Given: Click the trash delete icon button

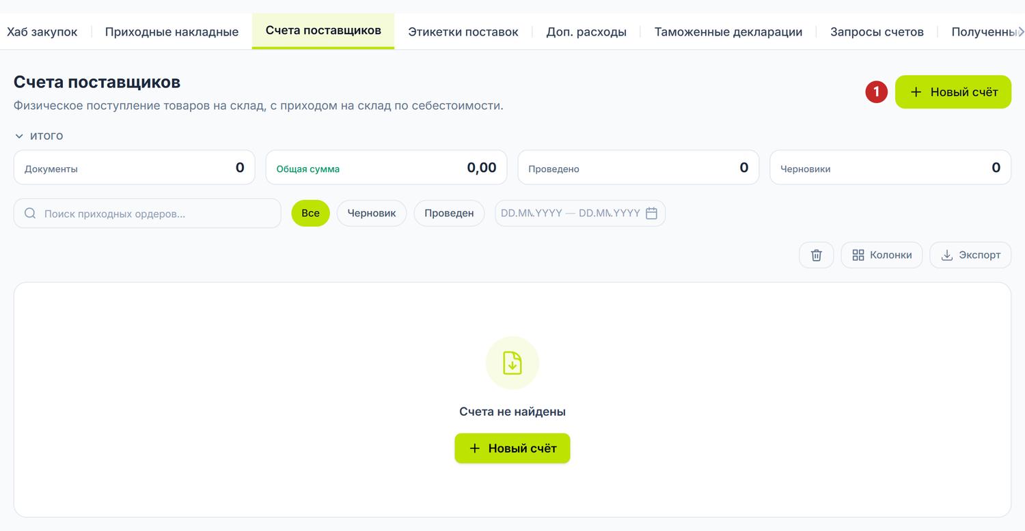Looking at the screenshot, I should (x=817, y=255).
